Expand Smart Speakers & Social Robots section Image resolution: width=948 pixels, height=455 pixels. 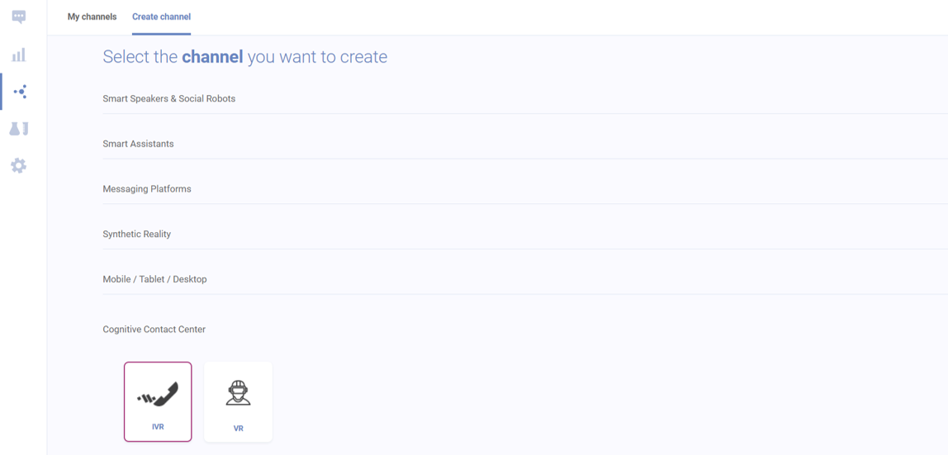(525, 98)
